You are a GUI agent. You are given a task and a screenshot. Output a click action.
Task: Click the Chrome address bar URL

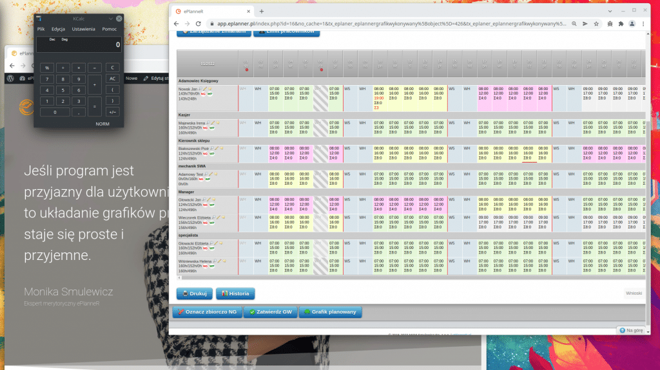tap(391, 24)
